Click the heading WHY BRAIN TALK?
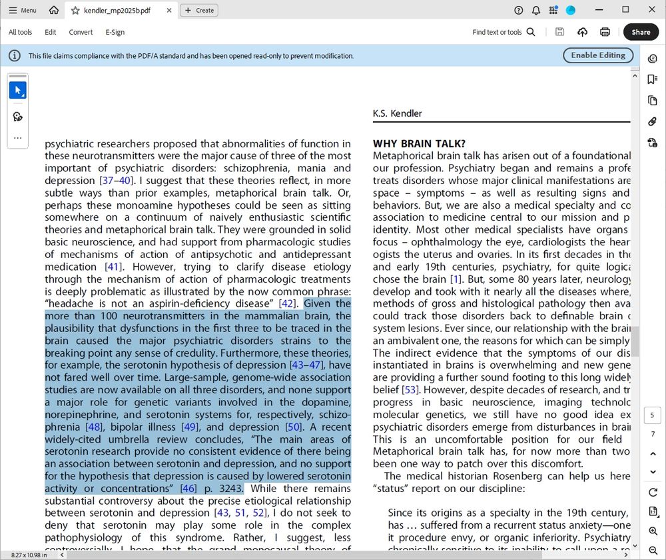 (419, 144)
